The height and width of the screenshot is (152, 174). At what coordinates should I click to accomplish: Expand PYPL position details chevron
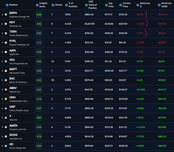pos(2,43)
